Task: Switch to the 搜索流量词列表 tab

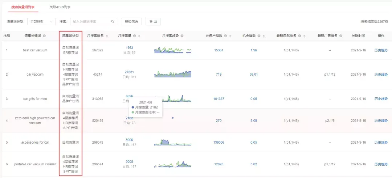Action: 23,7
